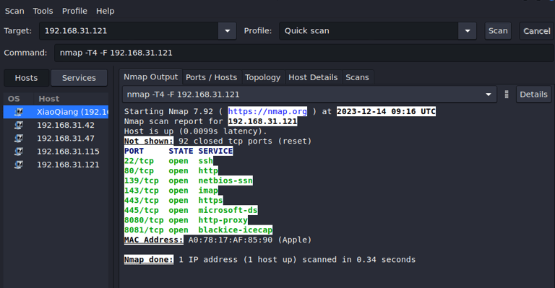Open the Host Details tab
This screenshot has height=288, width=555.
tap(313, 77)
